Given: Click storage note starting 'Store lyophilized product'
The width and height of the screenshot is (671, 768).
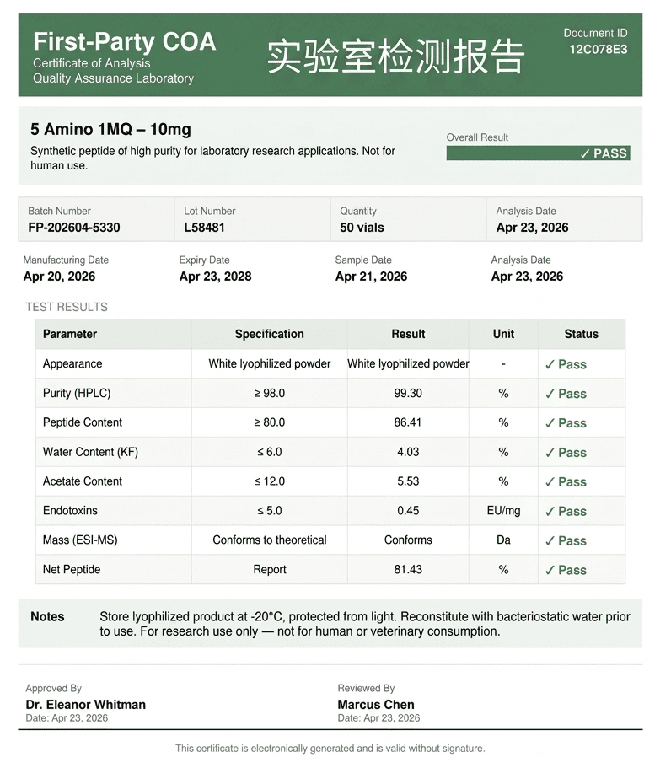Looking at the screenshot, I should [365, 624].
